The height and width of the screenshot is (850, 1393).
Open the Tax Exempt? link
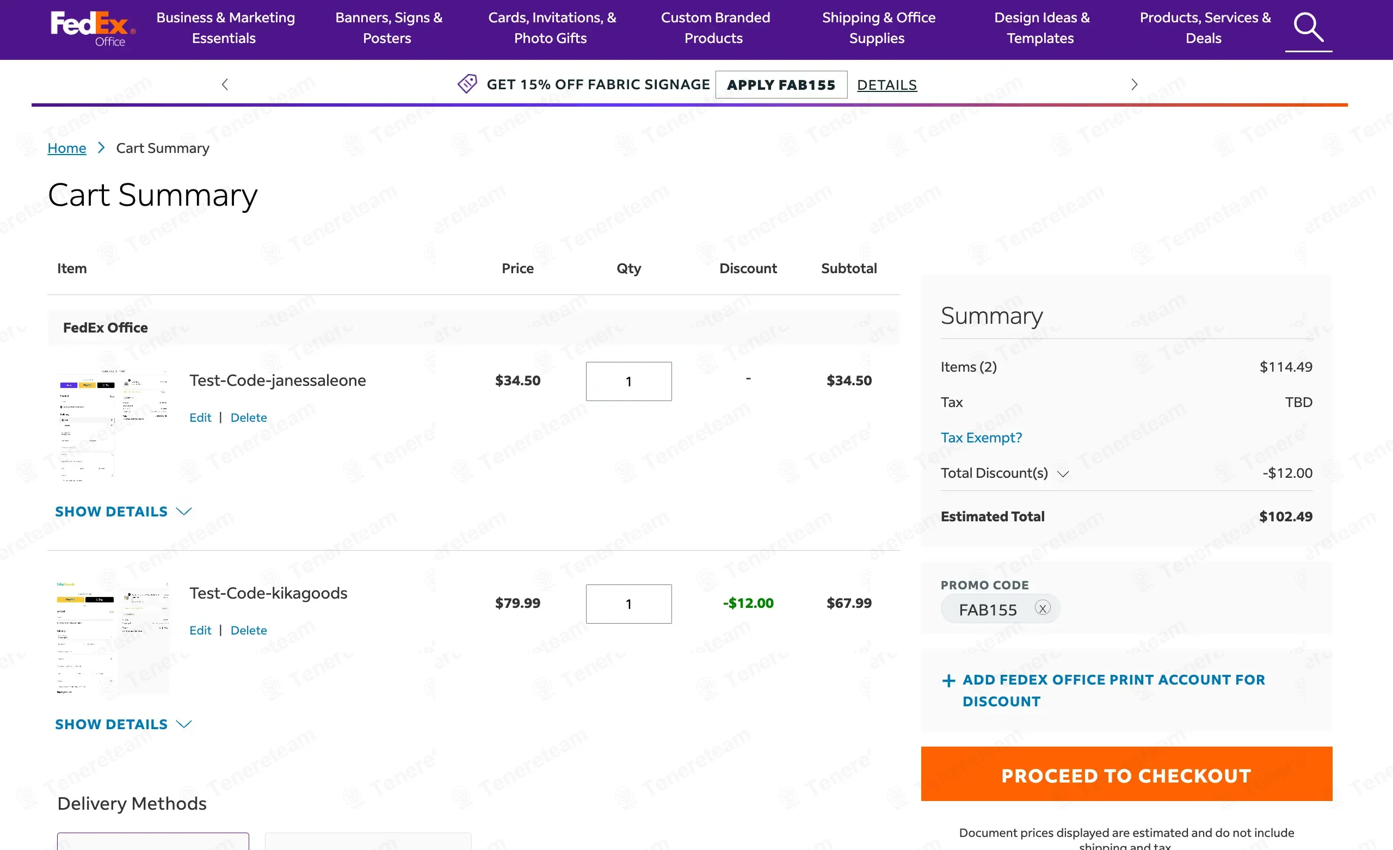point(981,437)
